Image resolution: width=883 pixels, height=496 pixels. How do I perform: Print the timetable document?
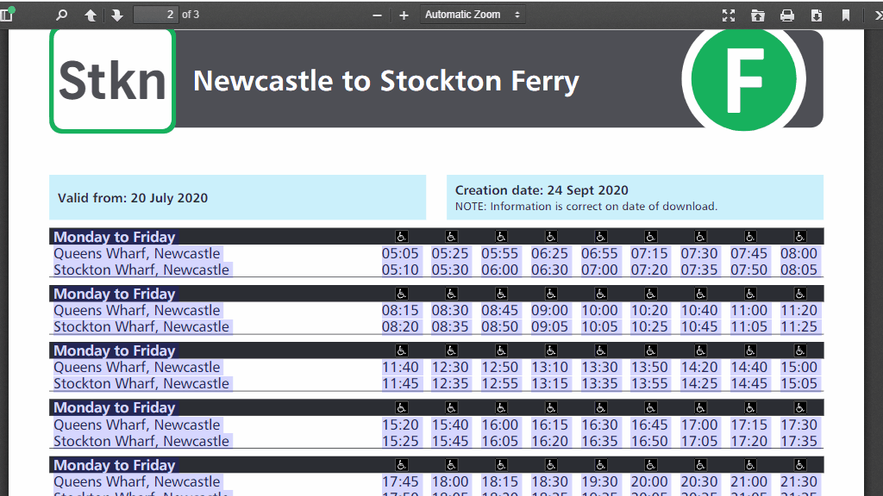point(787,15)
